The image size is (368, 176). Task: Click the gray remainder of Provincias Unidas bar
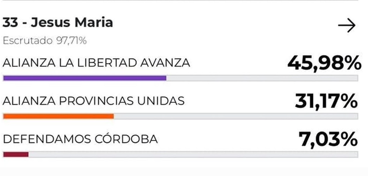point(236,117)
